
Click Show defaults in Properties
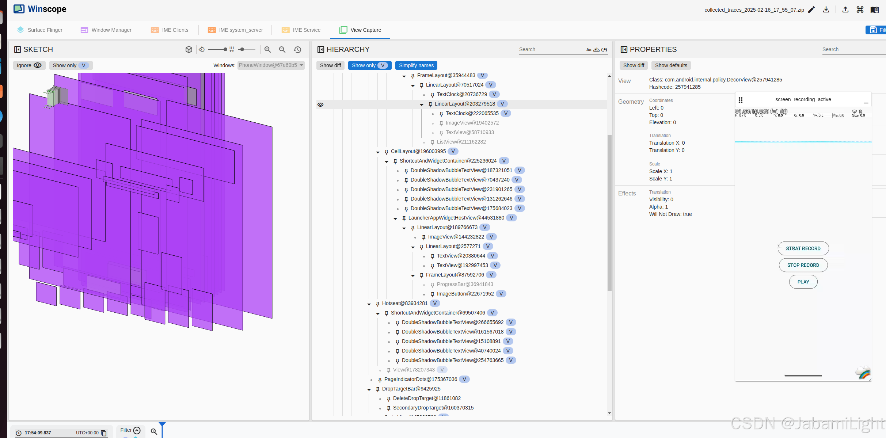671,65
